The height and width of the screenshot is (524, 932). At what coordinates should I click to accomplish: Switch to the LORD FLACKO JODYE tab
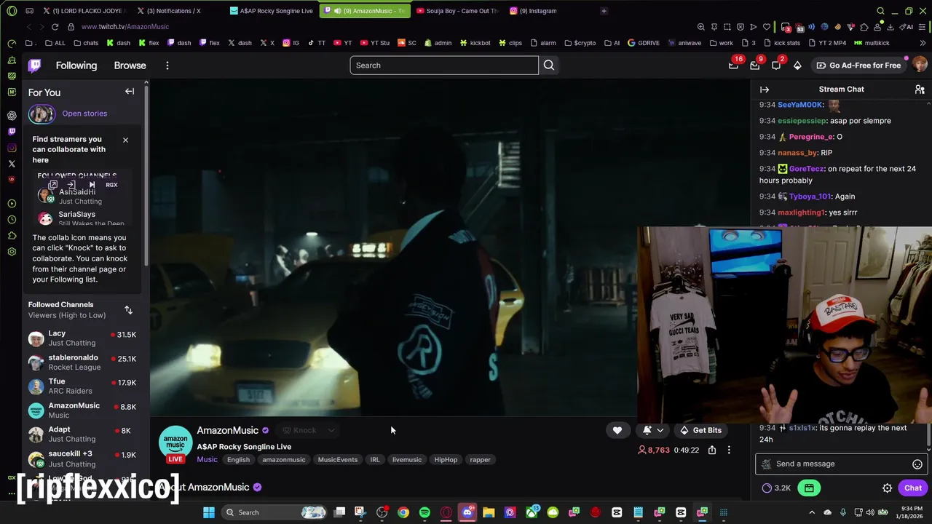[x=84, y=11]
